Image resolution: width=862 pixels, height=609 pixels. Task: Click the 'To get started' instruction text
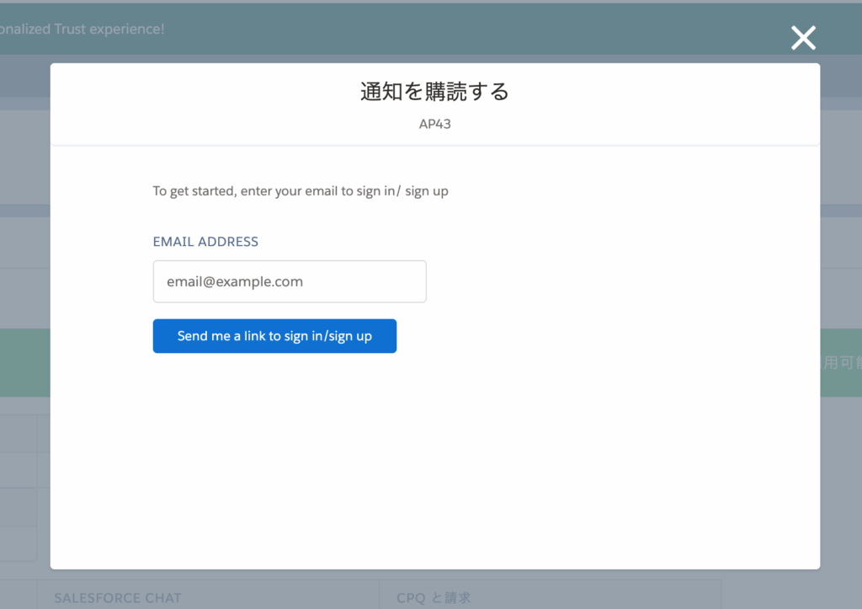pos(301,191)
